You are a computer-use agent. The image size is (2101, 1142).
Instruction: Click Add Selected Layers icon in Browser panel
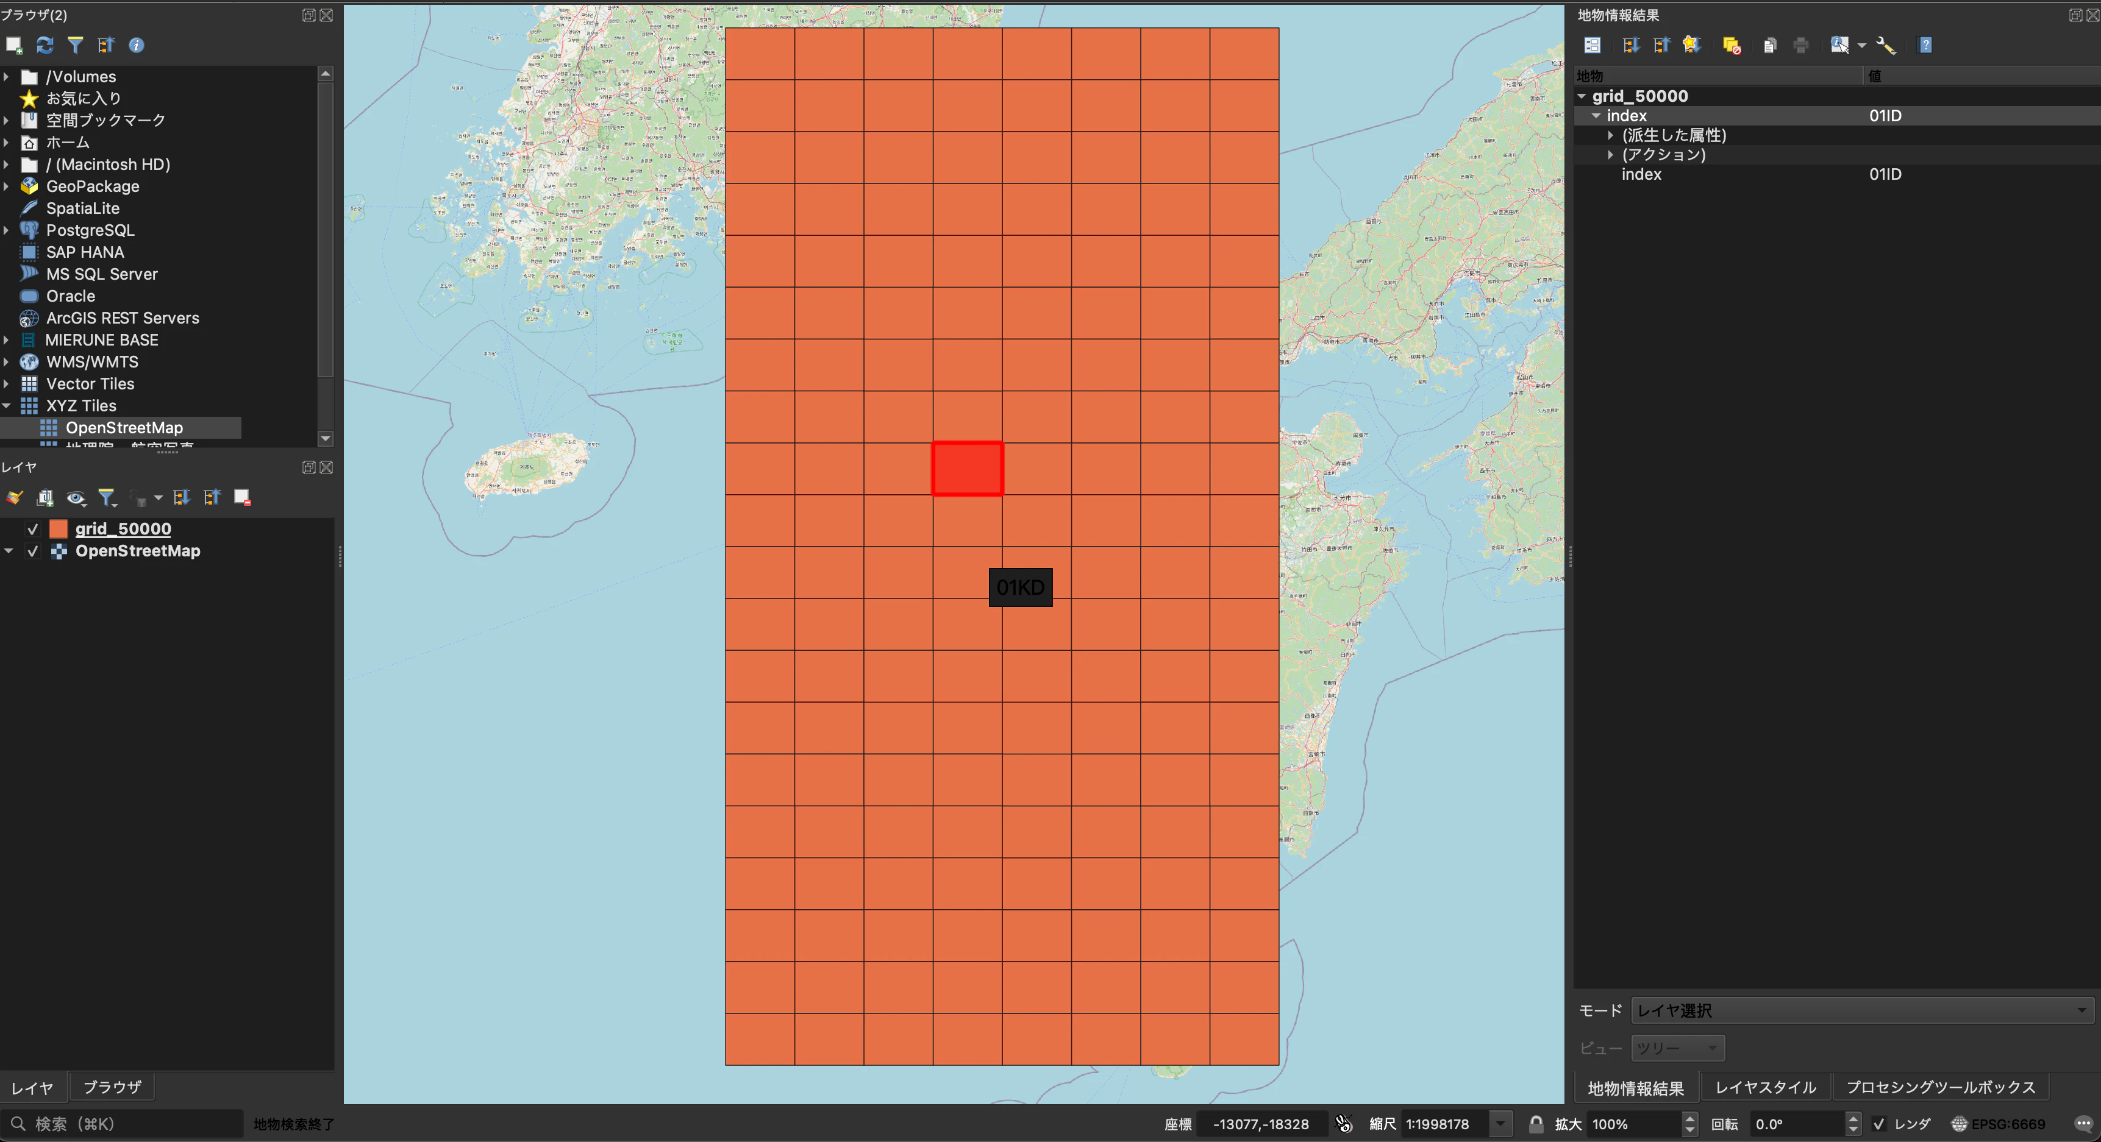[14, 45]
